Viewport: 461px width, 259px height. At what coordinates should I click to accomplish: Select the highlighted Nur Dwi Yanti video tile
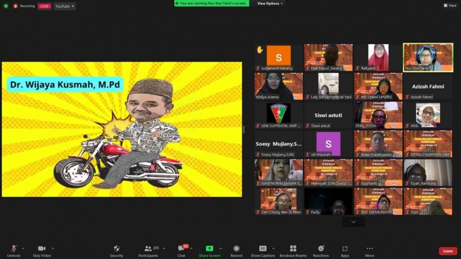tap(428, 57)
